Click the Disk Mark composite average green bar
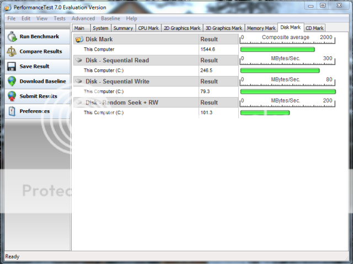This screenshot has height=264, width=353. coord(277,50)
